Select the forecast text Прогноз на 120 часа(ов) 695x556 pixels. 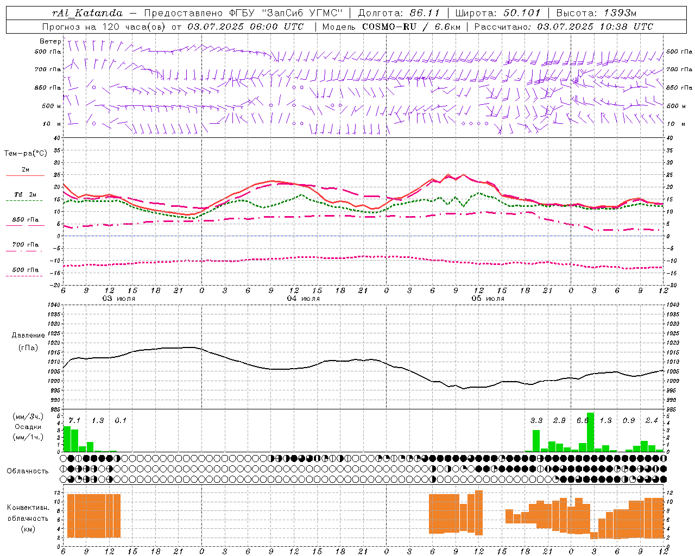pos(104,27)
